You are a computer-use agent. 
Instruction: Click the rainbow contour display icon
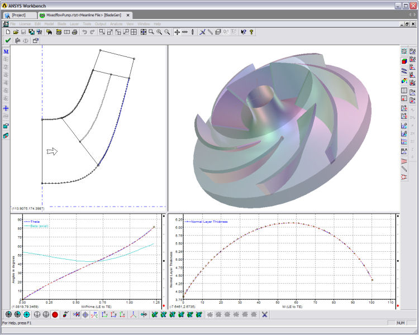(x=404, y=80)
